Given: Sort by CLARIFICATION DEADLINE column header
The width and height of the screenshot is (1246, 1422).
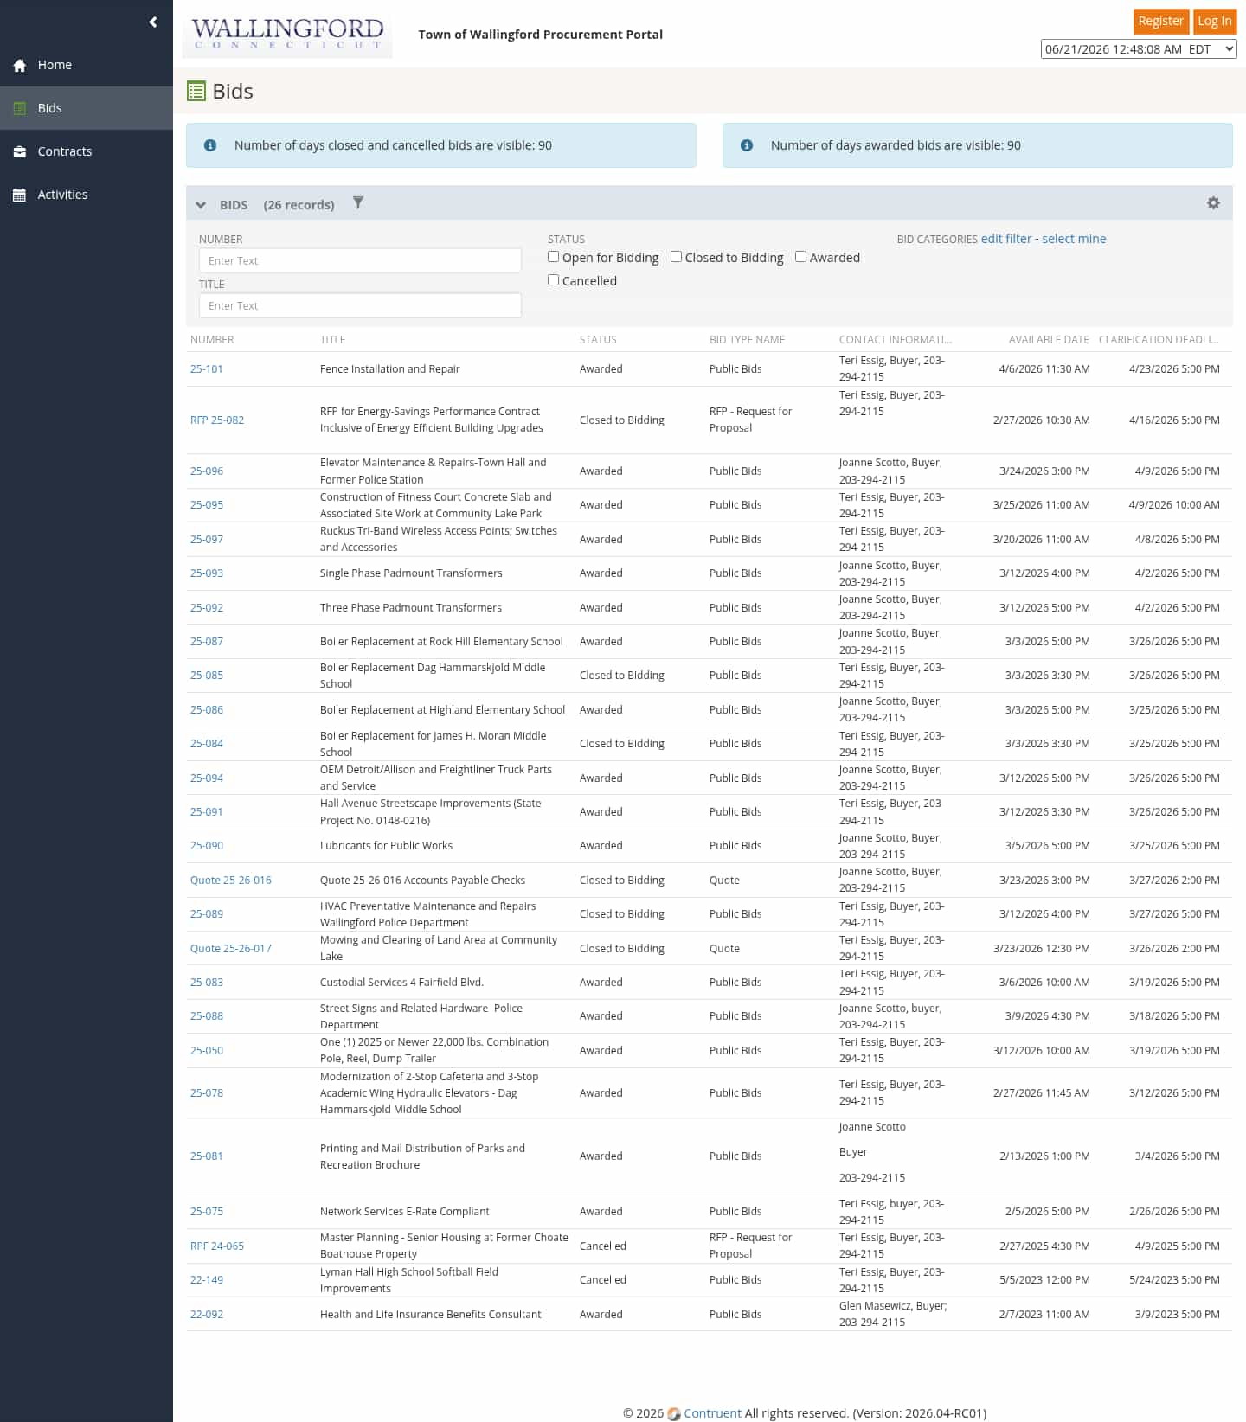Looking at the screenshot, I should [x=1159, y=340].
